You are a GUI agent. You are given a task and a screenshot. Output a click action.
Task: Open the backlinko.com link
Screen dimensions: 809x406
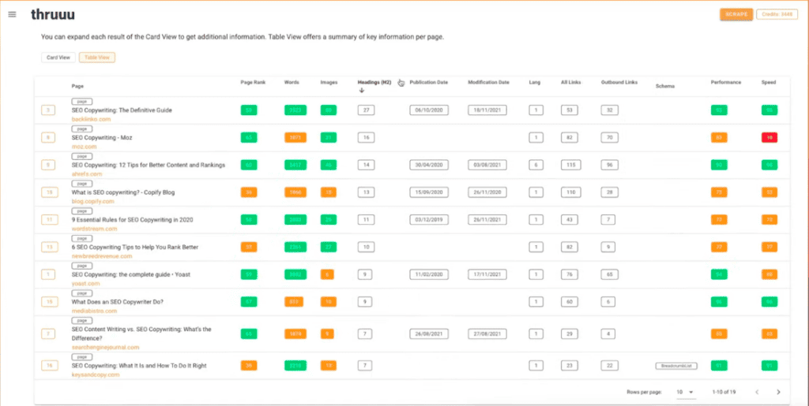(91, 119)
